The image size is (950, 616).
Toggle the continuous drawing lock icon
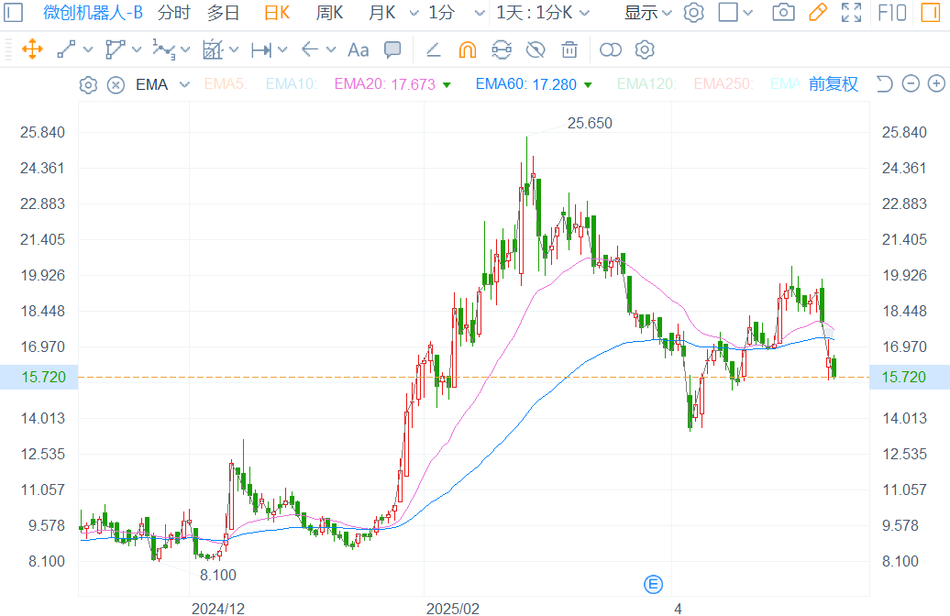click(x=502, y=49)
